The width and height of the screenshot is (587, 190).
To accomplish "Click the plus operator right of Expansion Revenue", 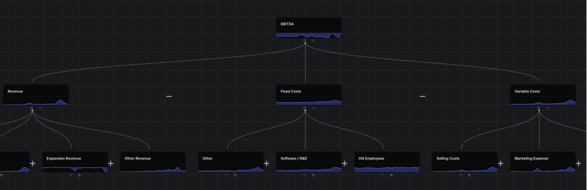I will (x=111, y=164).
